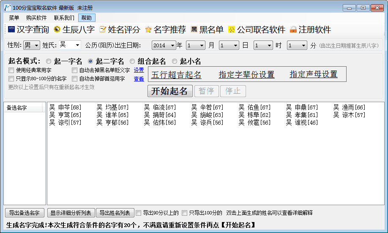This screenshot has height=233, width=388.
Task: Open the 黑名单 toolbar icon
Action: point(194,30)
